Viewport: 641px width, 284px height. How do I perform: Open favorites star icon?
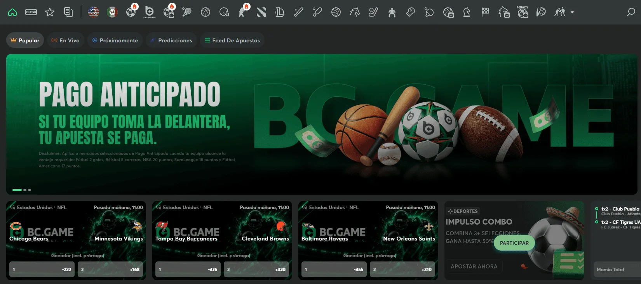point(50,12)
